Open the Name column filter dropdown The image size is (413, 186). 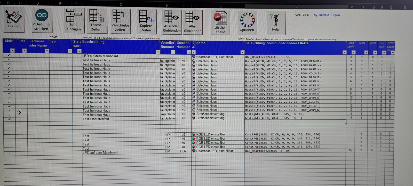tap(242, 52)
